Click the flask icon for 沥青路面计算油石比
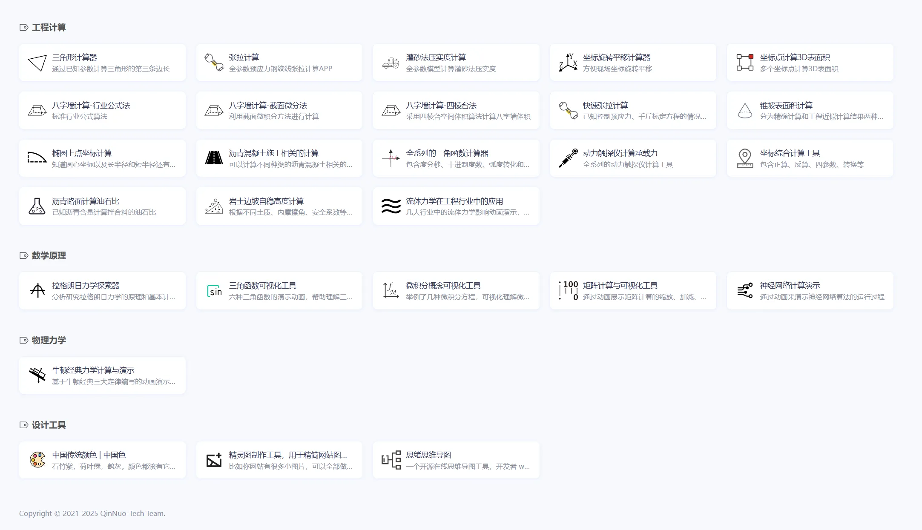This screenshot has height=530, width=922. tap(37, 206)
